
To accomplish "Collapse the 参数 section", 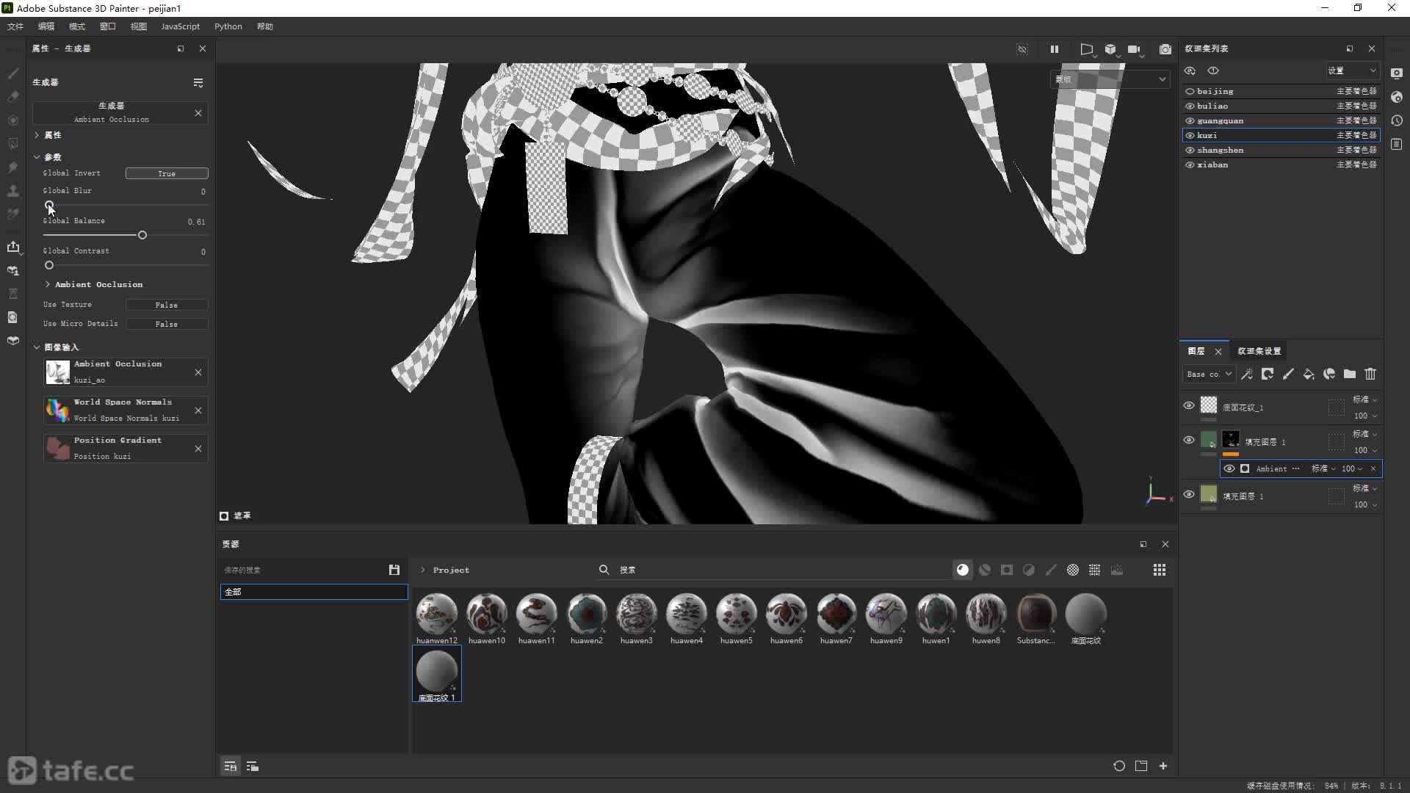I will [37, 157].
